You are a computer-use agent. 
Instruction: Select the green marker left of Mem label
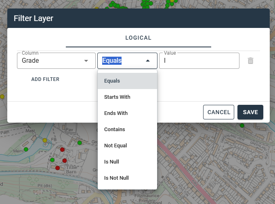coord(26,149)
